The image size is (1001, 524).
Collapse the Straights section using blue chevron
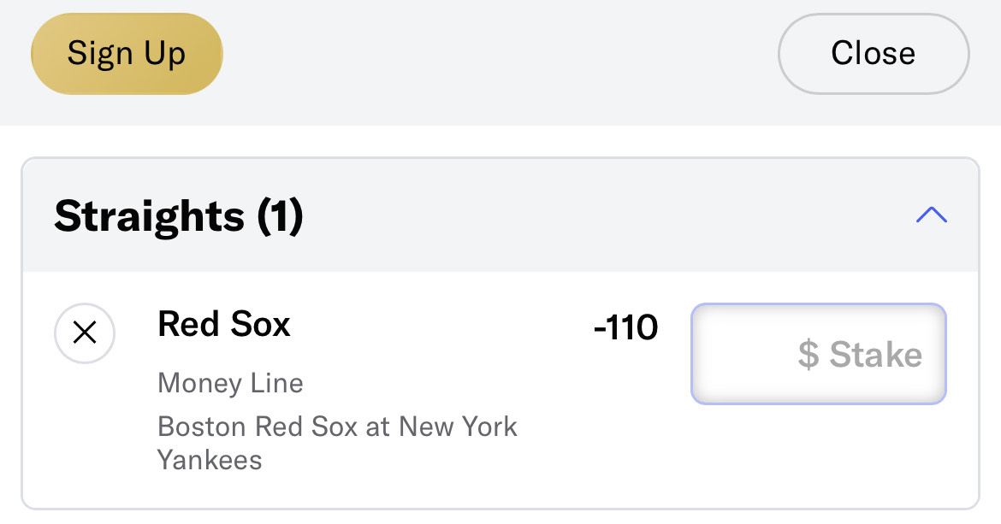932,215
